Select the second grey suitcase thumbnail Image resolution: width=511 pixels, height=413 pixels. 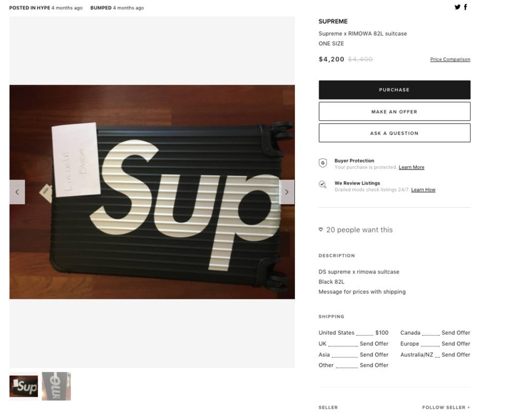tap(56, 386)
